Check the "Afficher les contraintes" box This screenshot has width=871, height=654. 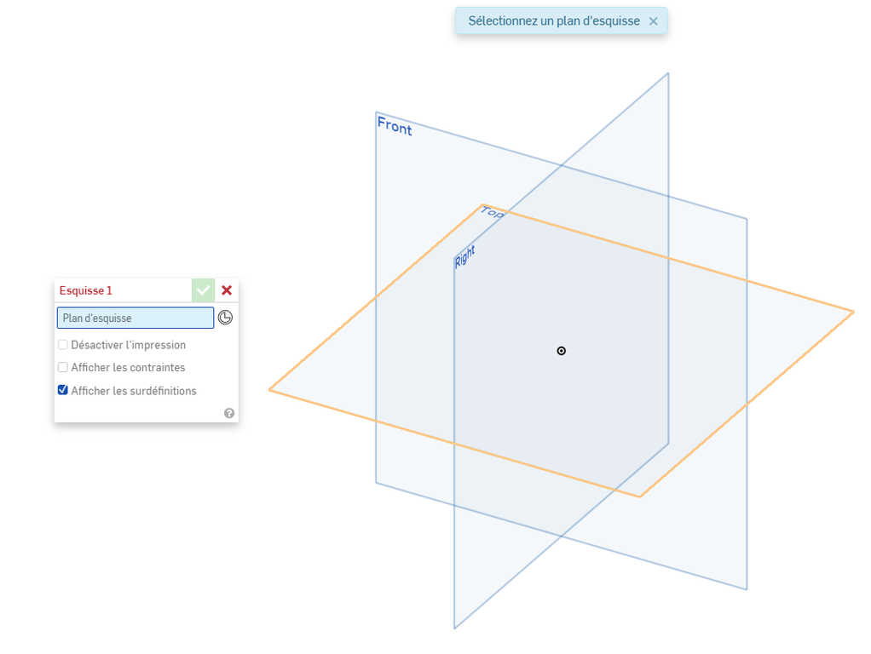pyautogui.click(x=63, y=367)
